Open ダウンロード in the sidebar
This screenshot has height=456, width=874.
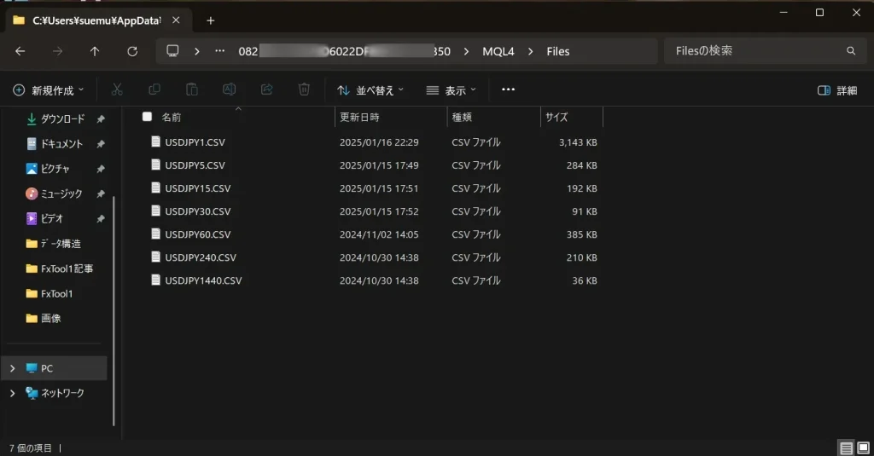[62, 119]
